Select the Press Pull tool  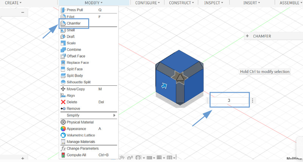click(x=89, y=10)
